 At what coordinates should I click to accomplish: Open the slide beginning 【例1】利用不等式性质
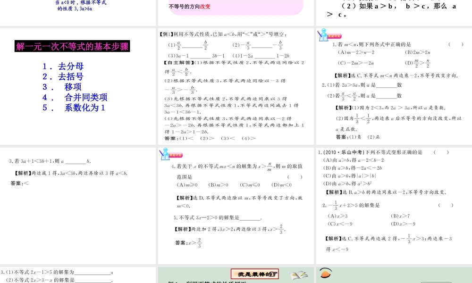click(236, 87)
